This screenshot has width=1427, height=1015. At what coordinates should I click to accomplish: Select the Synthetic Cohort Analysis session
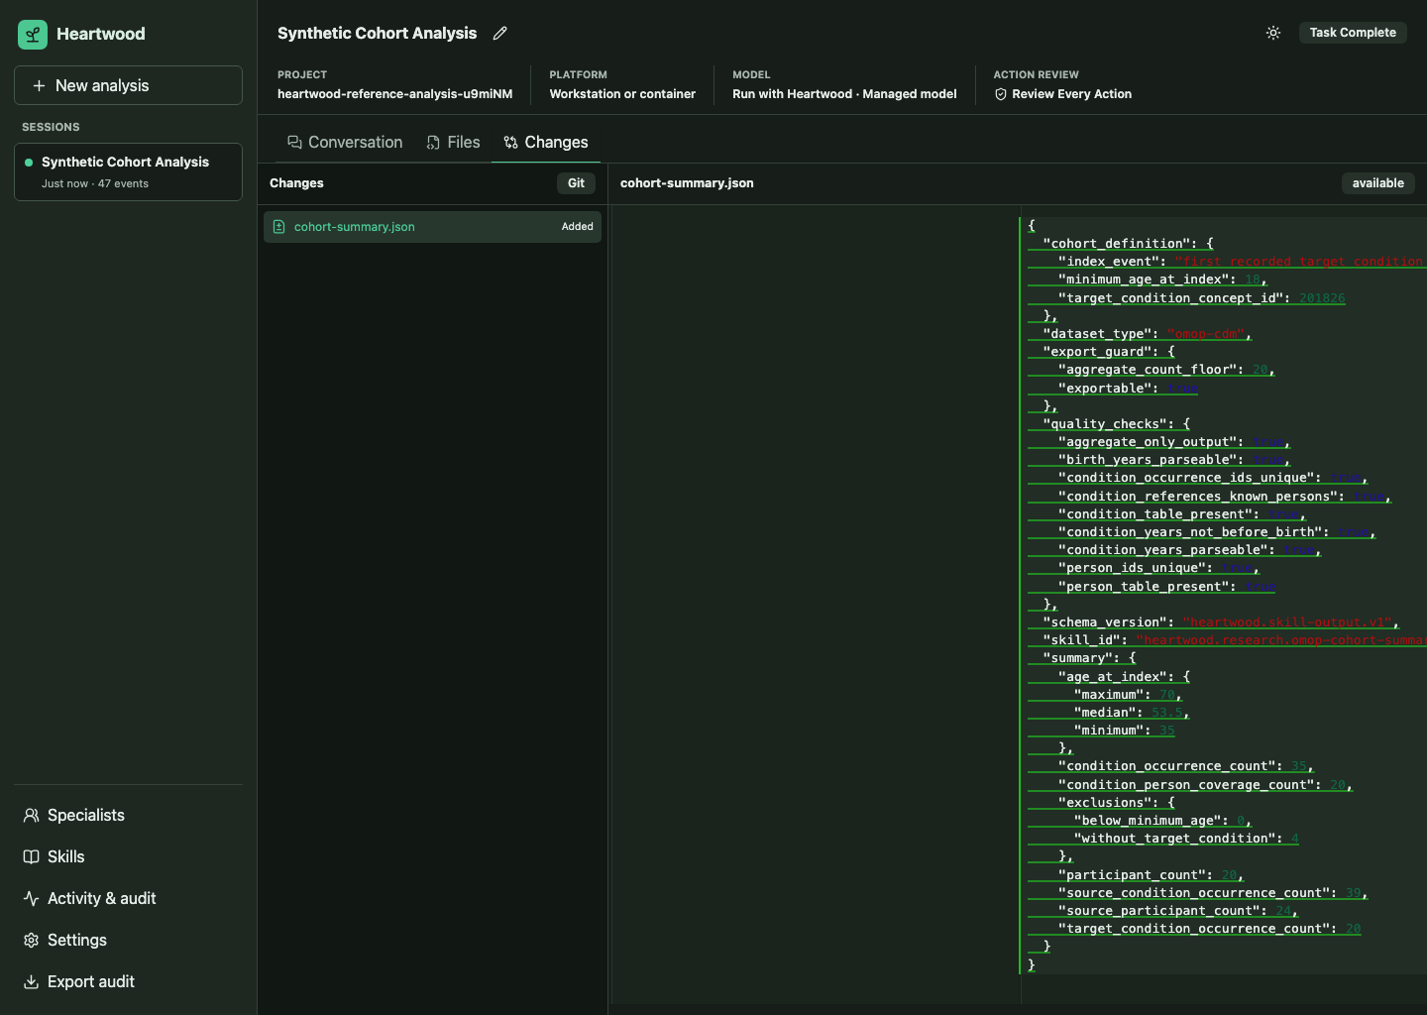pos(128,172)
